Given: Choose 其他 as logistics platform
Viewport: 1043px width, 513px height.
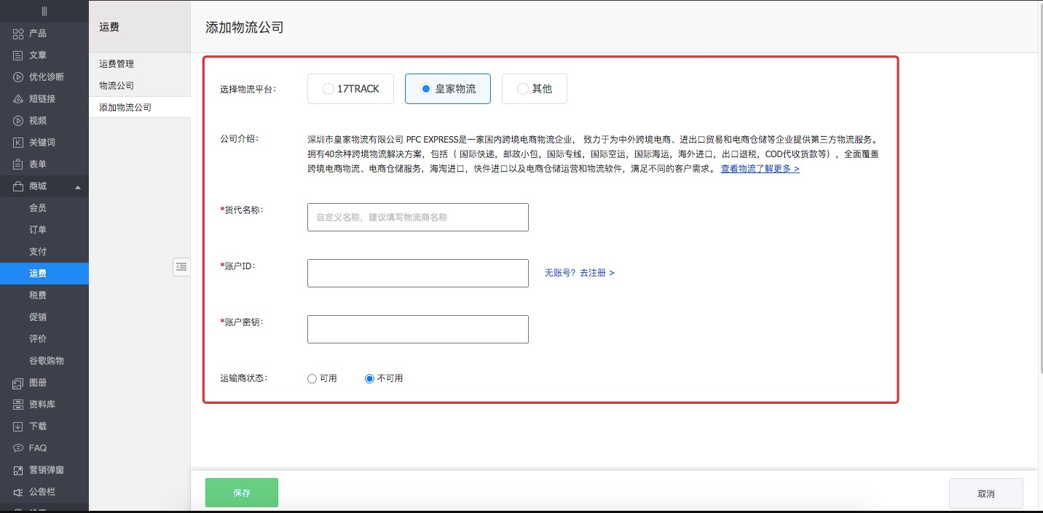Looking at the screenshot, I should click(535, 88).
